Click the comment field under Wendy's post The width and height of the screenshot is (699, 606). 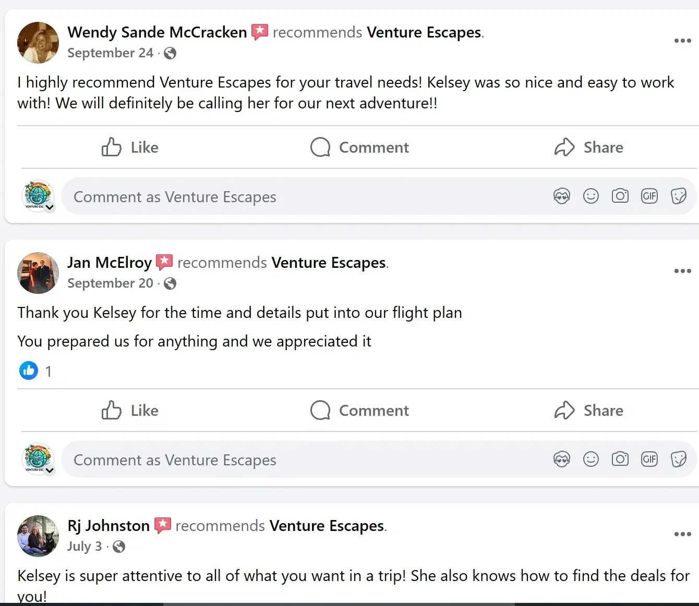point(308,196)
